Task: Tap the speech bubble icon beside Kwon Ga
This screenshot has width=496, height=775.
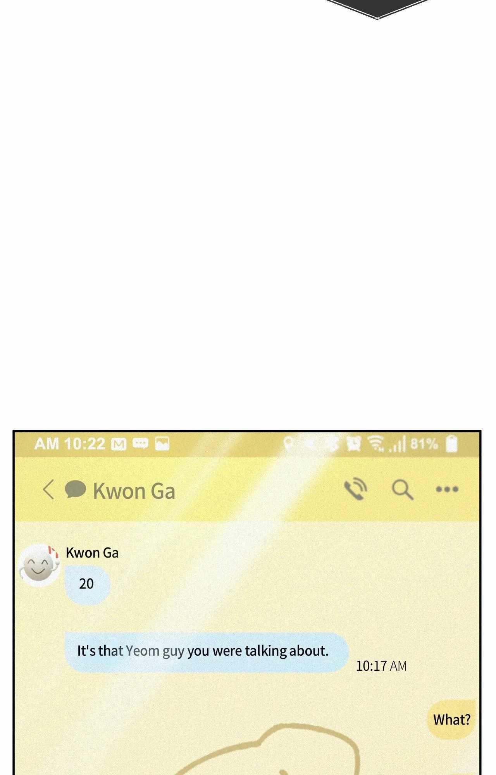Action: 75,489
